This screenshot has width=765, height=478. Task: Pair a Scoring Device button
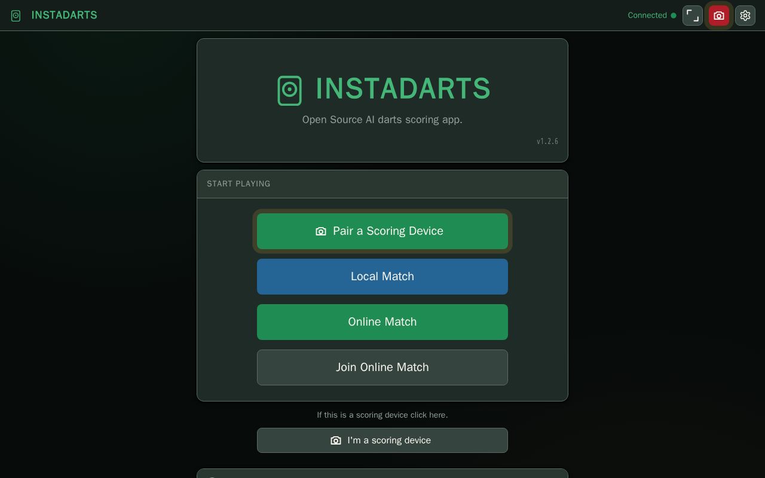[x=382, y=231]
